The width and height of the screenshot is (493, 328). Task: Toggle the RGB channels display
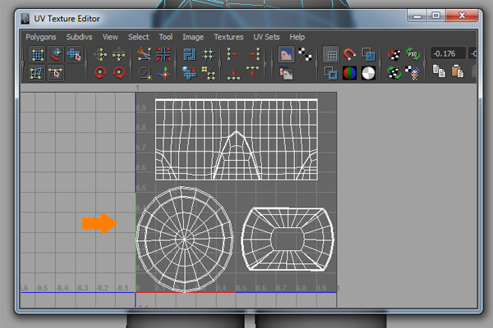(x=350, y=73)
